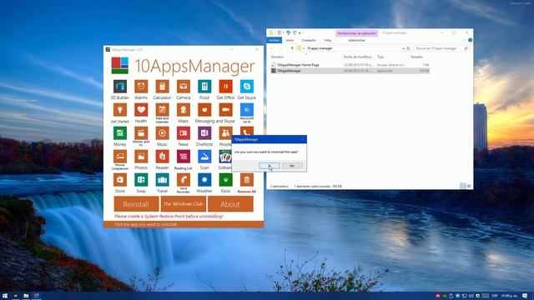Select the OneNote app icon
This screenshot has height=300, width=534.
tap(204, 133)
